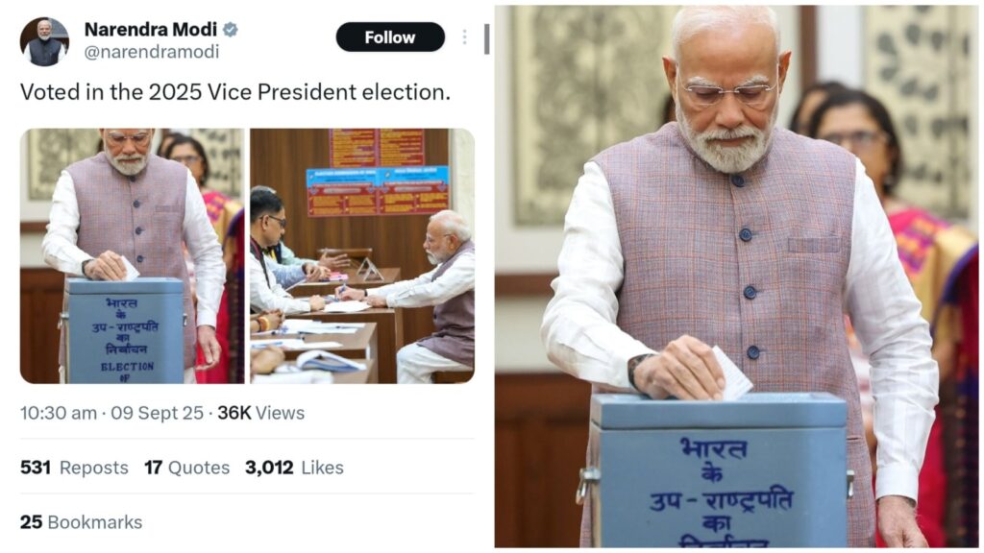Click the 10:30 am timestamp
The width and height of the screenshot is (984, 553).
[x=58, y=413]
